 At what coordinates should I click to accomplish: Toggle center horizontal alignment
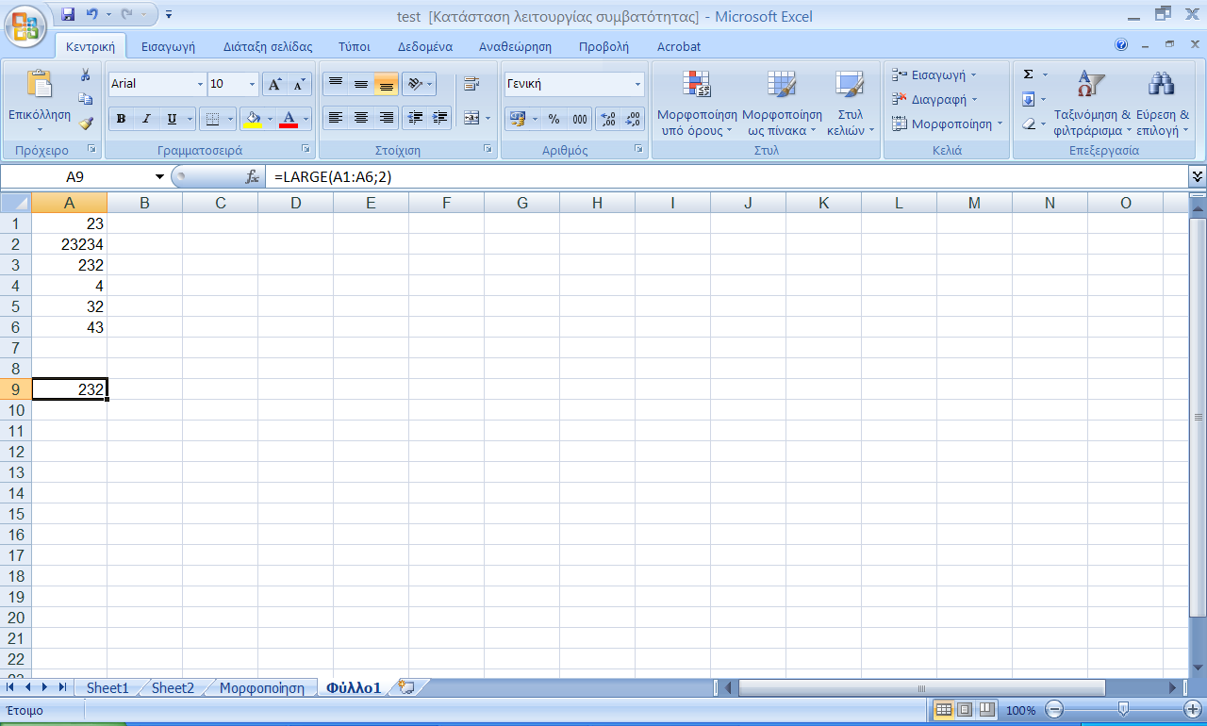360,118
